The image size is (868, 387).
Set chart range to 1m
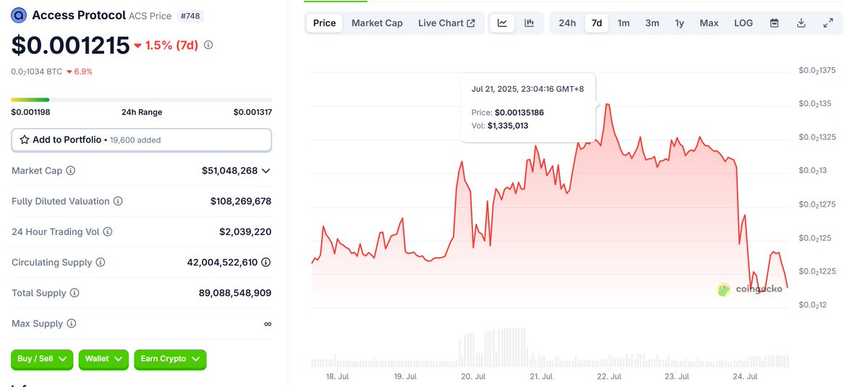coord(624,23)
